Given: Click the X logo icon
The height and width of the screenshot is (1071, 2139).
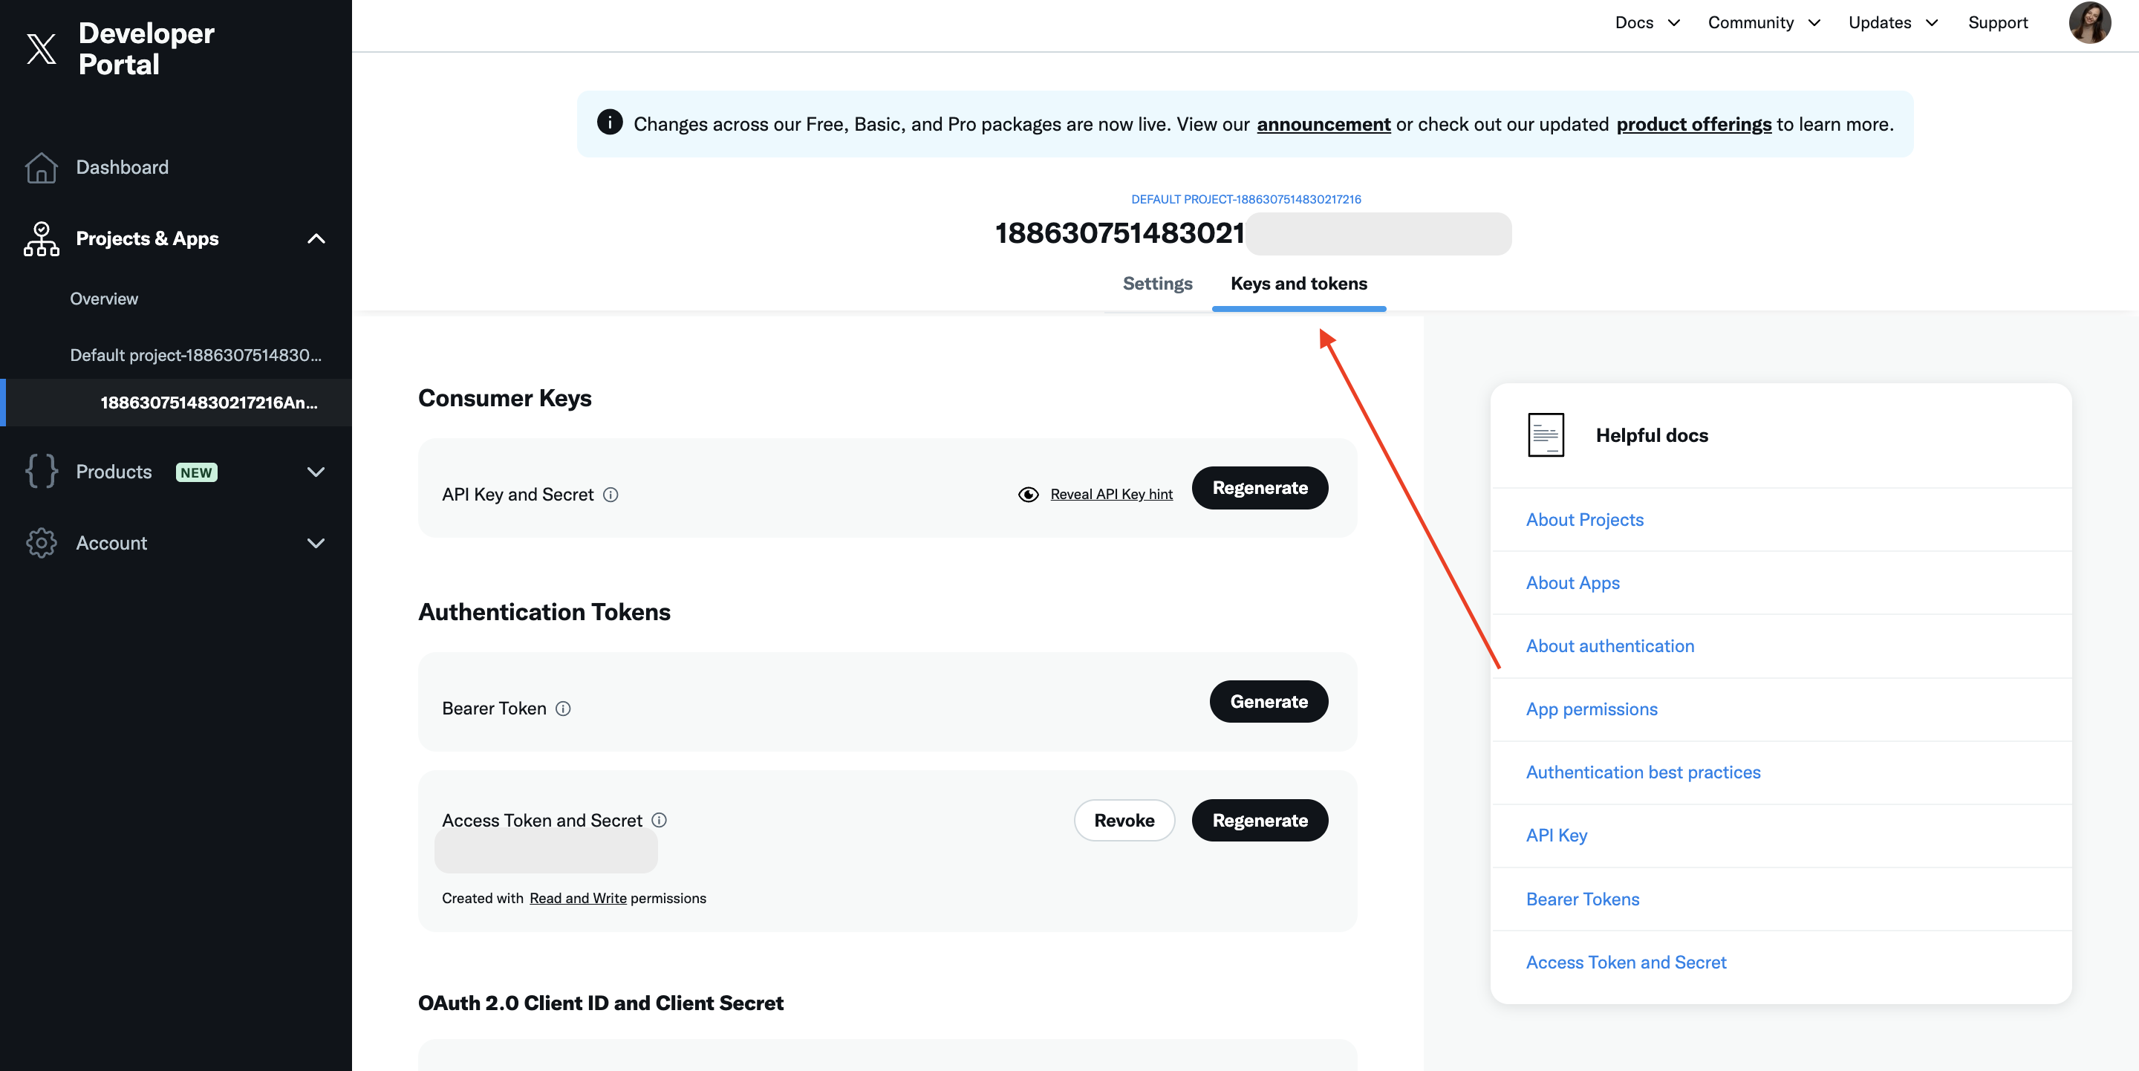Looking at the screenshot, I should coord(42,49).
